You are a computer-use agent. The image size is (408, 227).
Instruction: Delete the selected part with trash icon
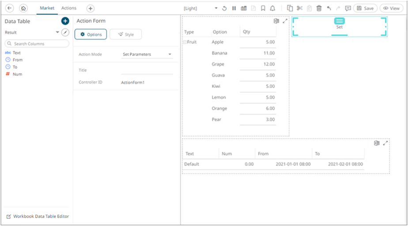coord(319,8)
